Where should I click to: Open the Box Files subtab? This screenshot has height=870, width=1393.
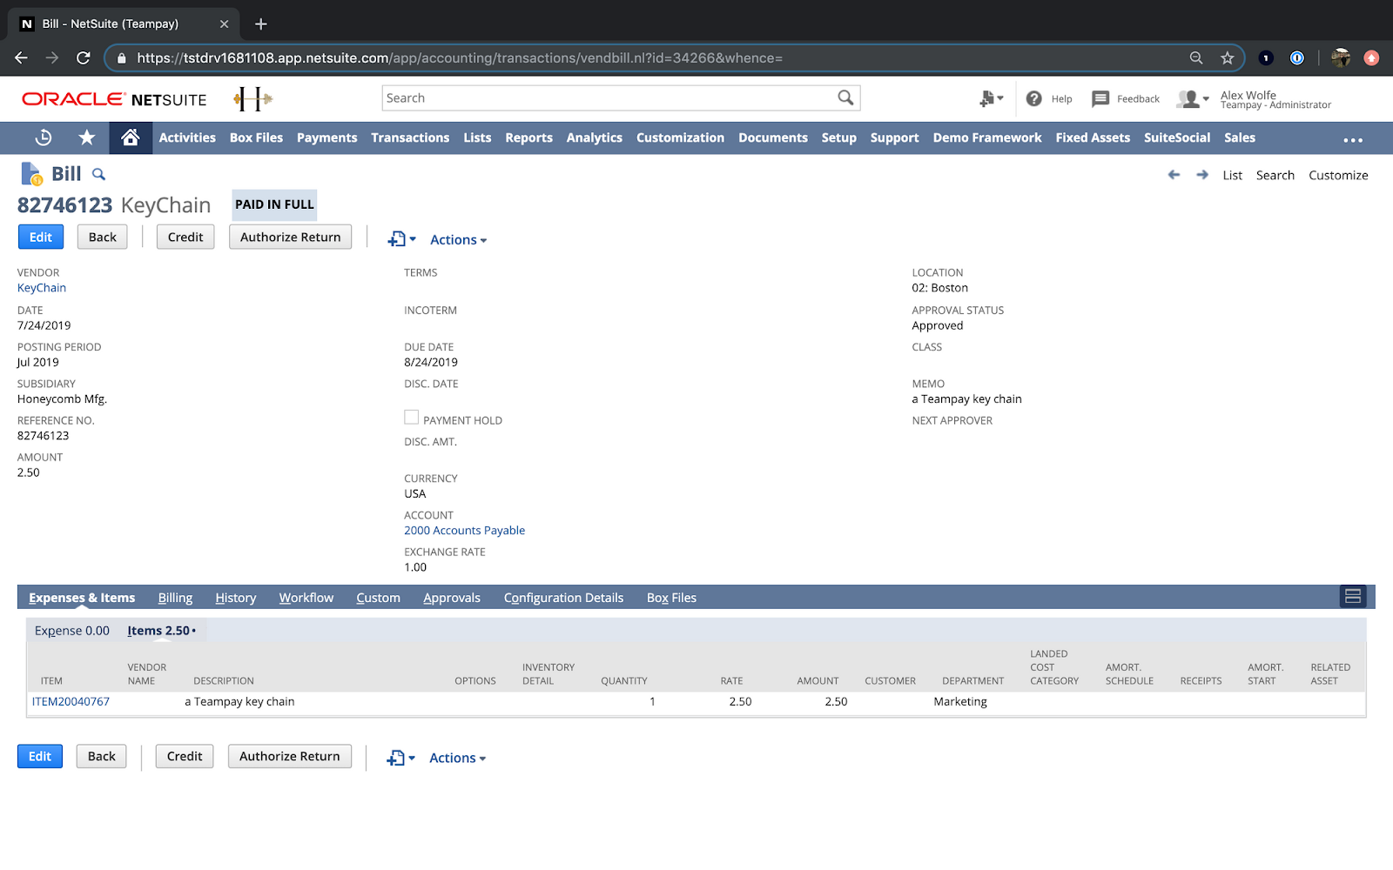point(671,598)
